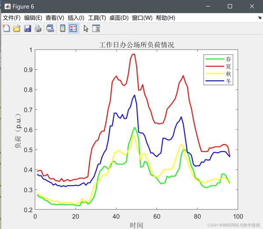Select the green 春 line in legend
The height and width of the screenshot is (229, 263).
pos(215,59)
